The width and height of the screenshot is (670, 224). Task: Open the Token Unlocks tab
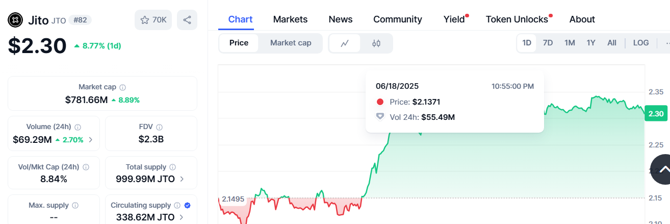[x=517, y=19]
